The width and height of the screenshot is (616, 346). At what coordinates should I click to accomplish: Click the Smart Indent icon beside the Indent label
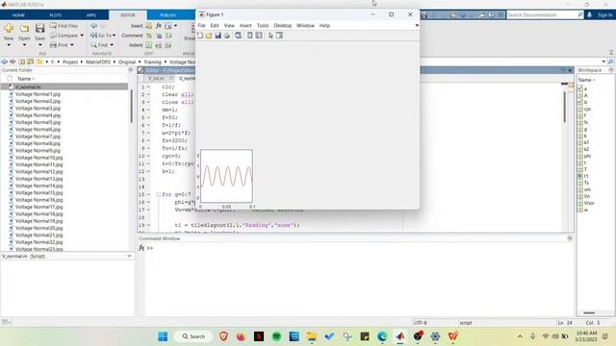(149, 45)
